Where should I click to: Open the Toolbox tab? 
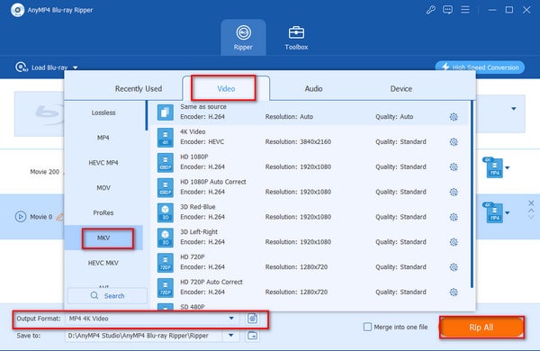296,38
